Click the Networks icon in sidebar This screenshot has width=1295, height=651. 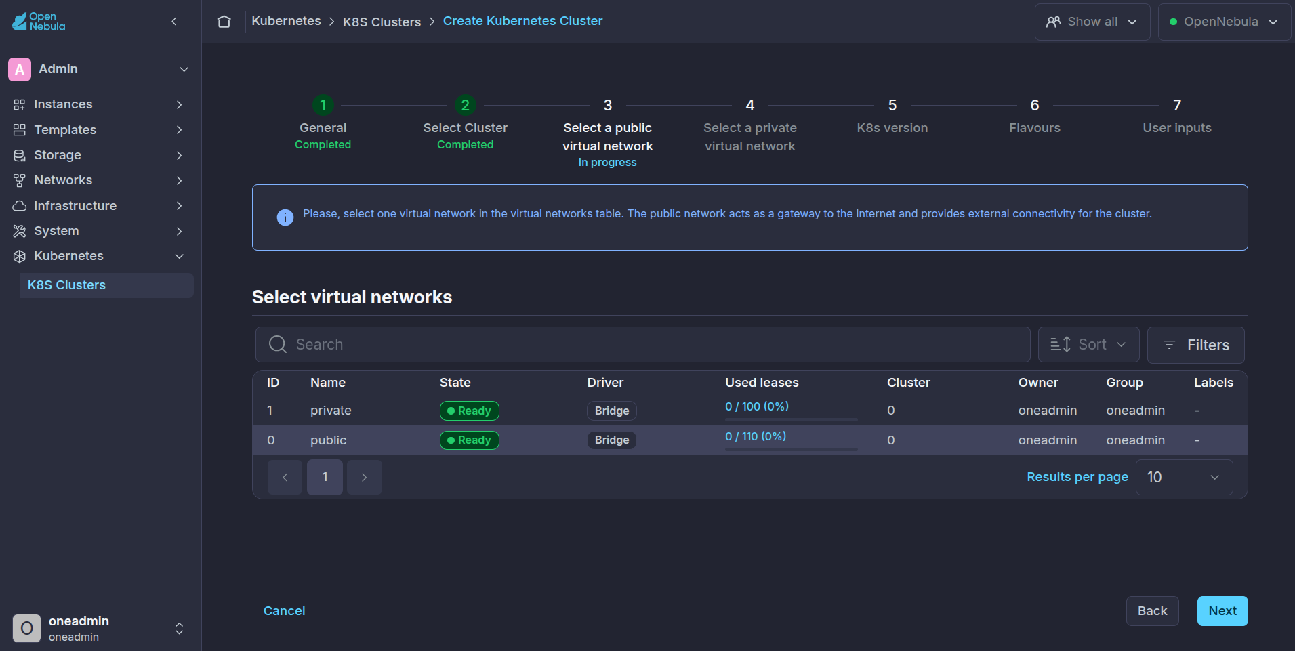(x=20, y=180)
